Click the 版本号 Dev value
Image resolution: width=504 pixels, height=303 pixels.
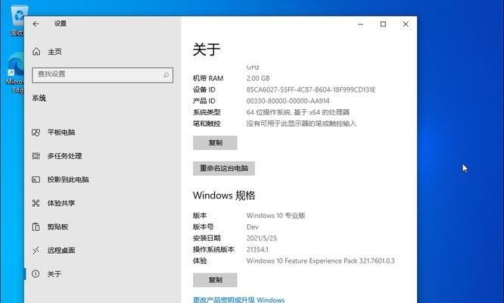tap(252, 227)
